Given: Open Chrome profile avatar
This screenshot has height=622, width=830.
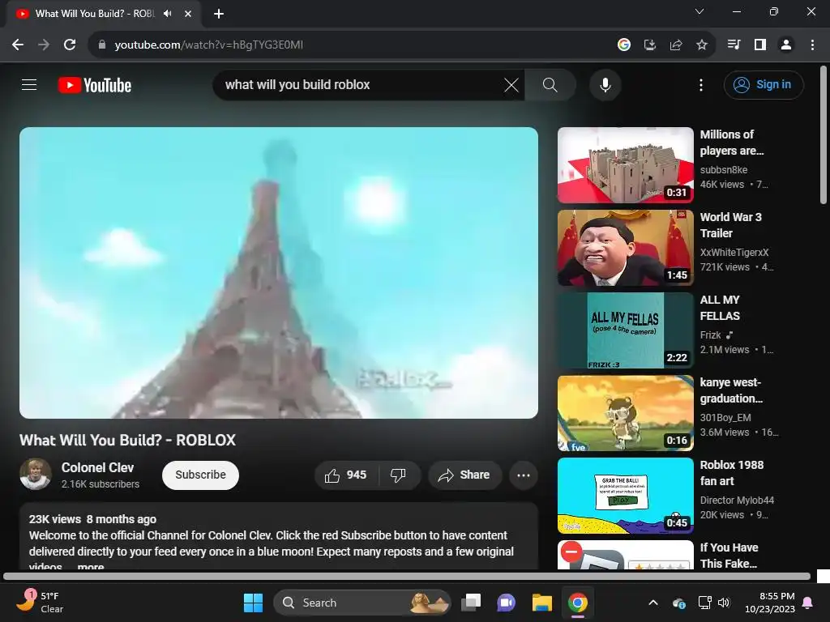Looking at the screenshot, I should (786, 45).
